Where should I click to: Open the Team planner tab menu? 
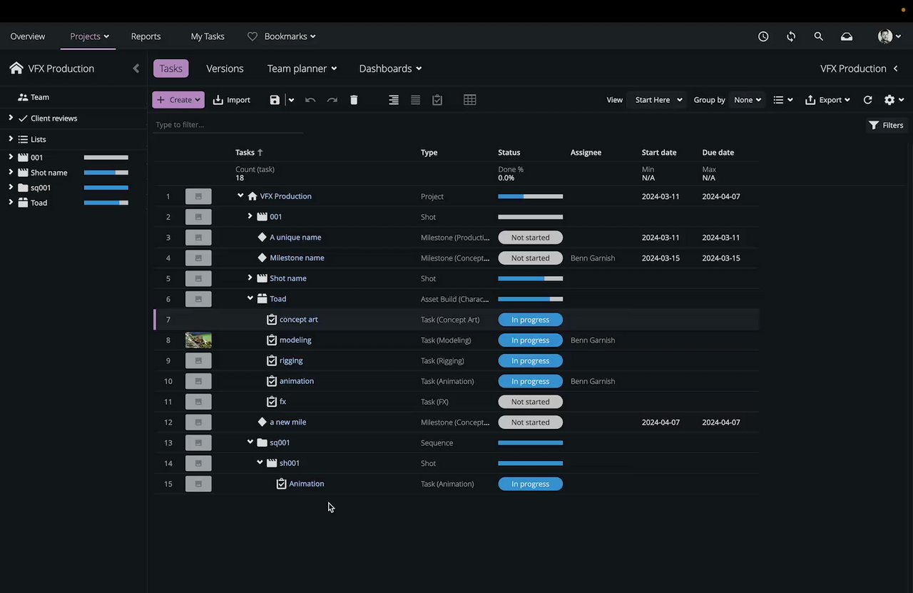point(302,69)
